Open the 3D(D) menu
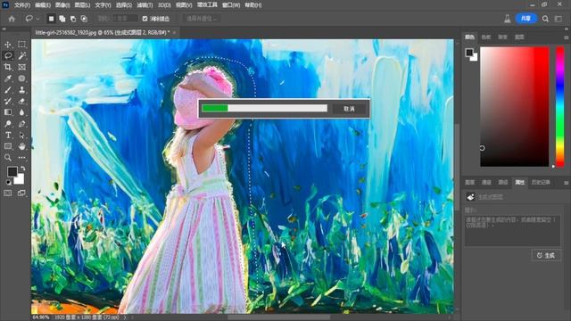571x321 pixels. pos(164,5)
